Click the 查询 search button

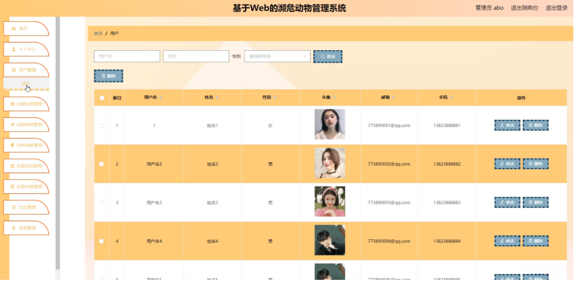328,56
